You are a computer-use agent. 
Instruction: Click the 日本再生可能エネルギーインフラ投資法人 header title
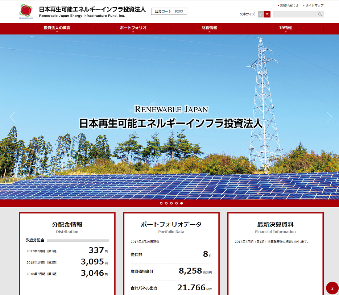[x=92, y=9]
